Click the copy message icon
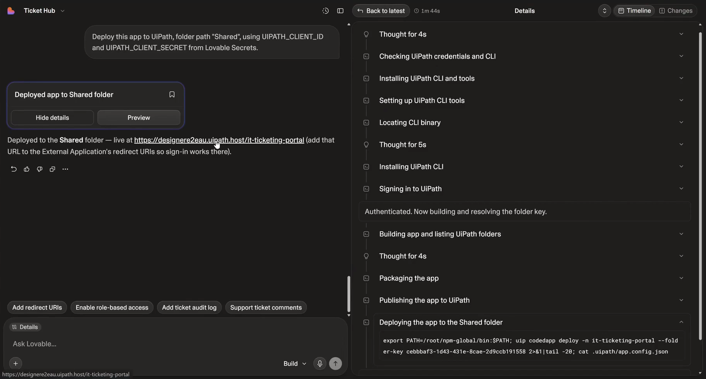Screen dimensions: 706x379 52,169
